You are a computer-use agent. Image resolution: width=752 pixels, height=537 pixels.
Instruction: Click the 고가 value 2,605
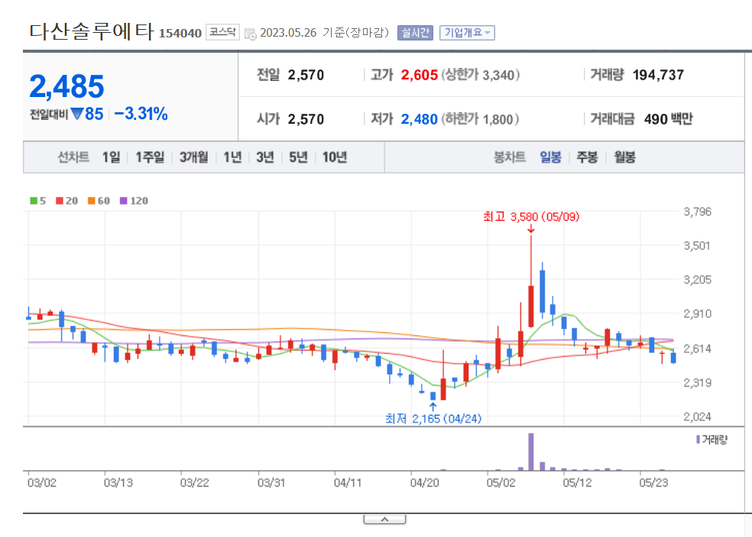[x=419, y=76]
